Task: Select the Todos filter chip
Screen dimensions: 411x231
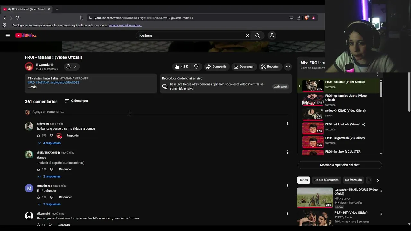Action: [x=303, y=180]
